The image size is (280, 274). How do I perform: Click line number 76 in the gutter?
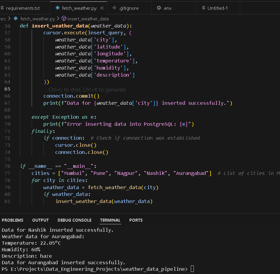click(x=7, y=166)
